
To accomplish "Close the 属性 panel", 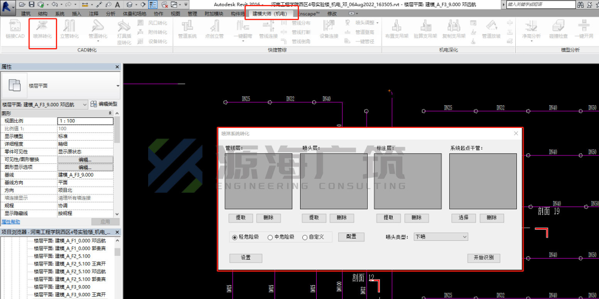I will 117,67.
